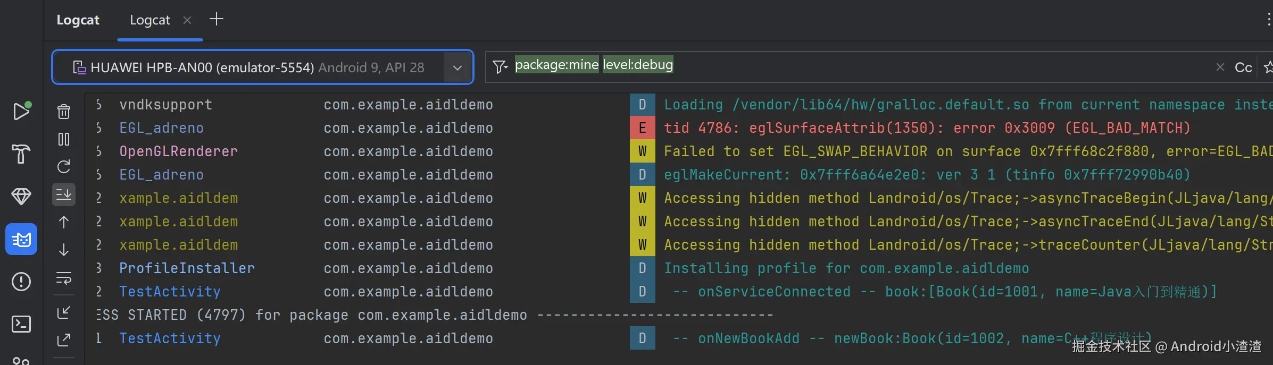
Task: Clear the logcat output with trash icon
Action: 64,112
